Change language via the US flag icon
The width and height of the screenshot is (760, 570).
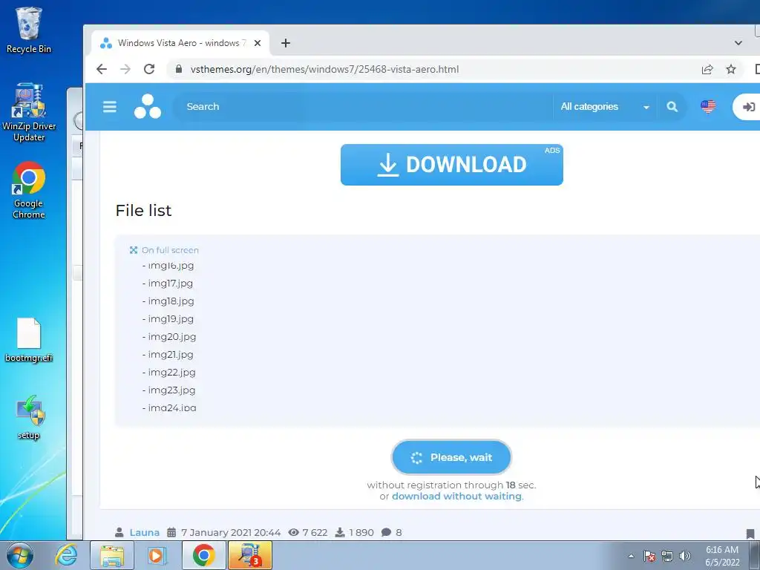pyautogui.click(x=708, y=107)
